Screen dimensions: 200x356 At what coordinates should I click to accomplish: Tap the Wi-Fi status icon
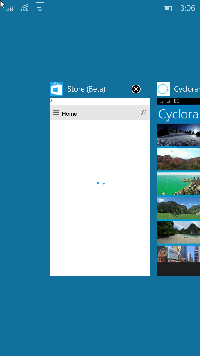click(x=25, y=8)
